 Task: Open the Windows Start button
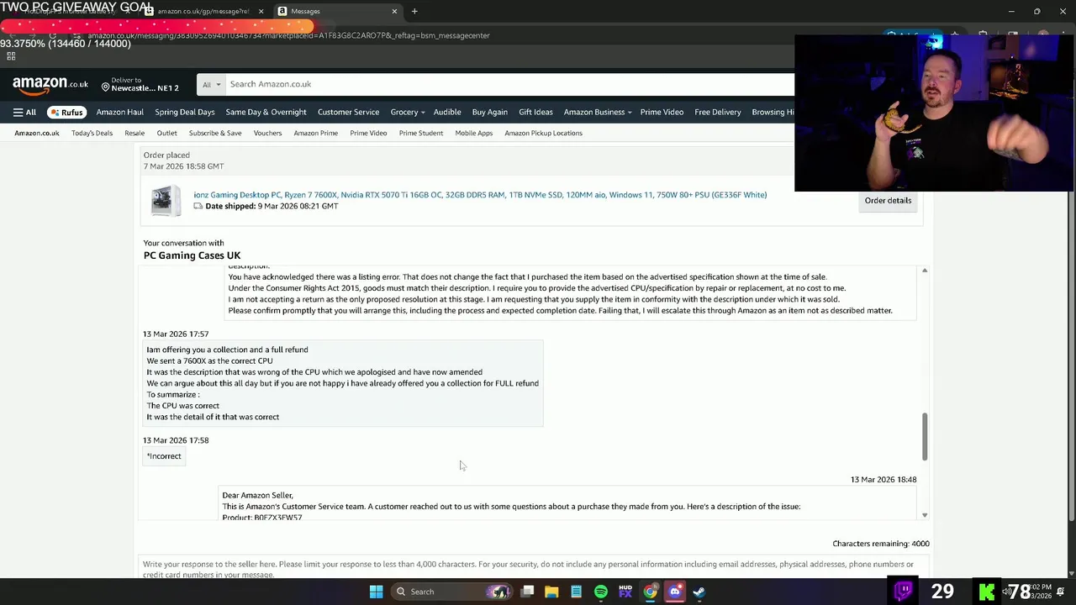(376, 592)
